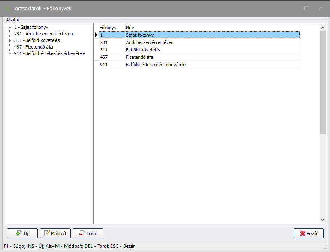Click the pencil icon on Módosít button
This screenshot has width=330, height=252.
pyautogui.click(x=47, y=234)
